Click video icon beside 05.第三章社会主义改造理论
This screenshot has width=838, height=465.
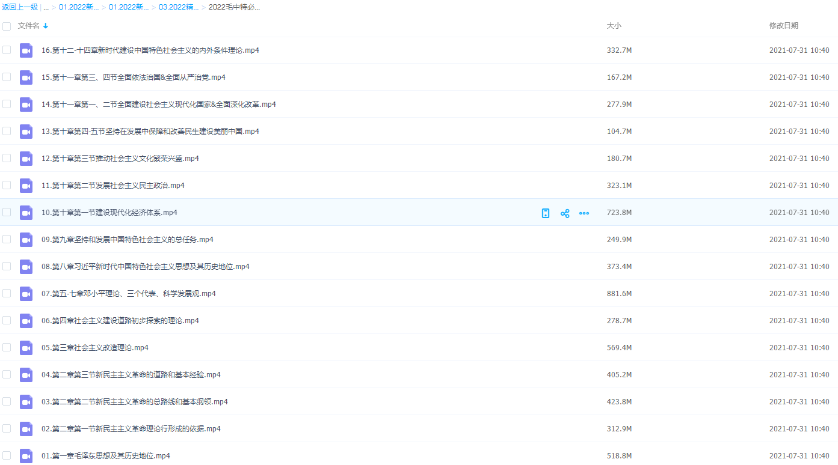coord(26,348)
